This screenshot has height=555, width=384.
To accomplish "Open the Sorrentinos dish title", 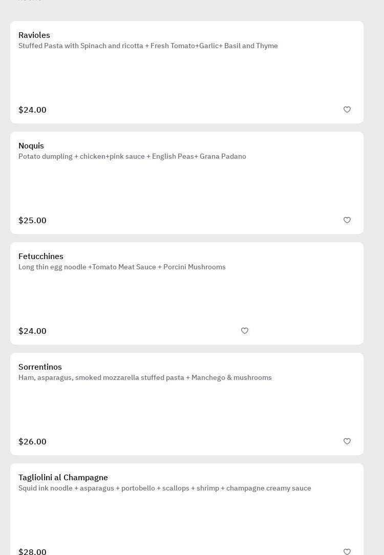I will point(40,367).
